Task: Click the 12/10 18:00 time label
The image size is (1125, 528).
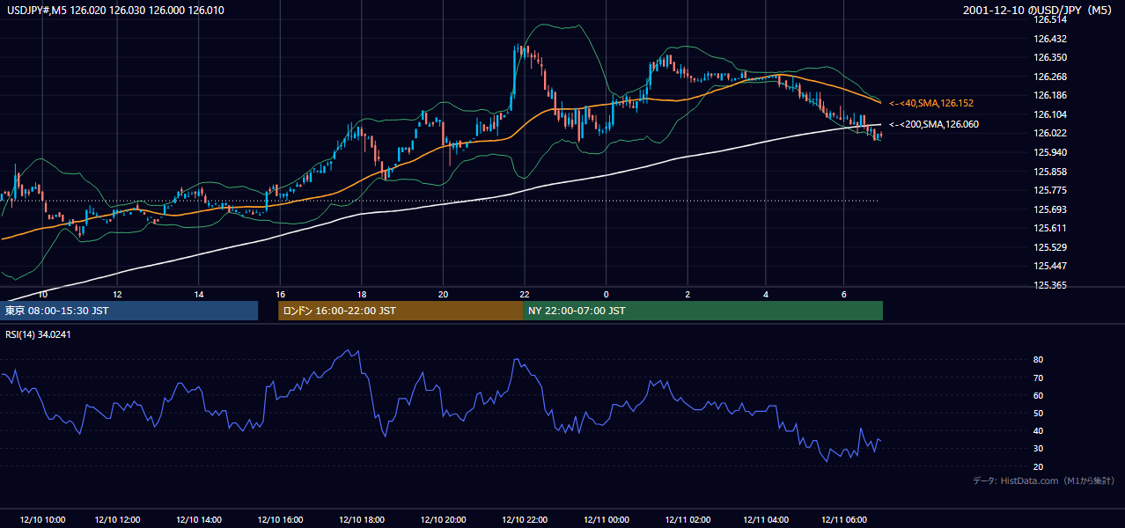Action: 361,520
